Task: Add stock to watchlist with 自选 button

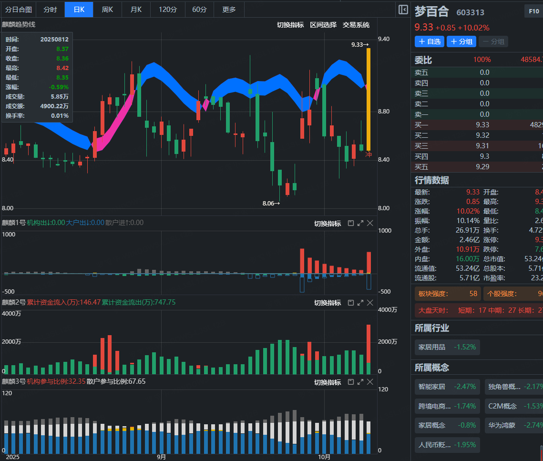Action: (x=429, y=41)
